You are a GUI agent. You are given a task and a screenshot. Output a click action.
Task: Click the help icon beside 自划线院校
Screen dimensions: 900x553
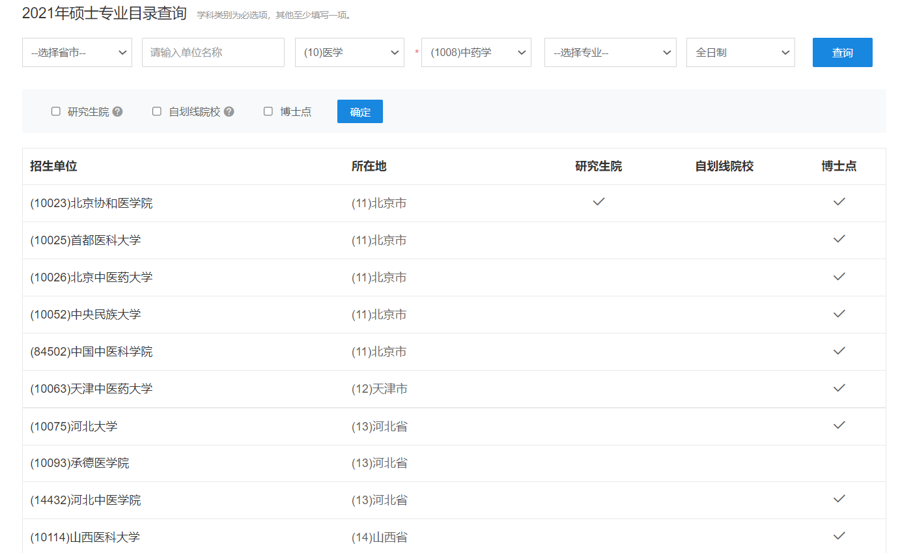[x=228, y=111]
